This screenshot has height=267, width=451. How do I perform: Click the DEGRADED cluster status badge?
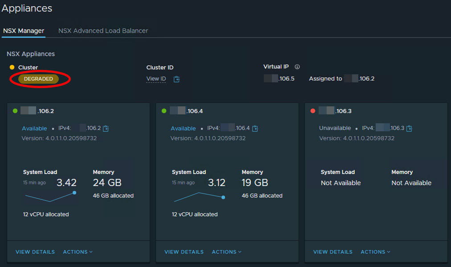click(38, 79)
